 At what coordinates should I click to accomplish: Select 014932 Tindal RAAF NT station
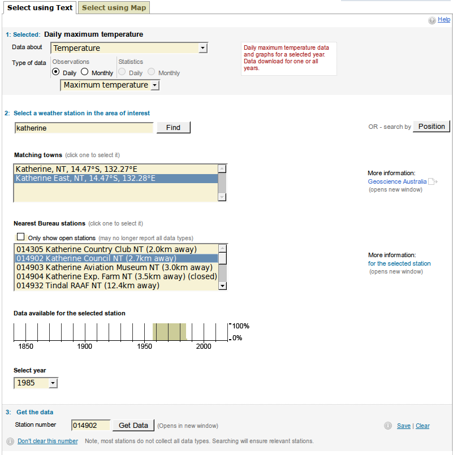(88, 285)
